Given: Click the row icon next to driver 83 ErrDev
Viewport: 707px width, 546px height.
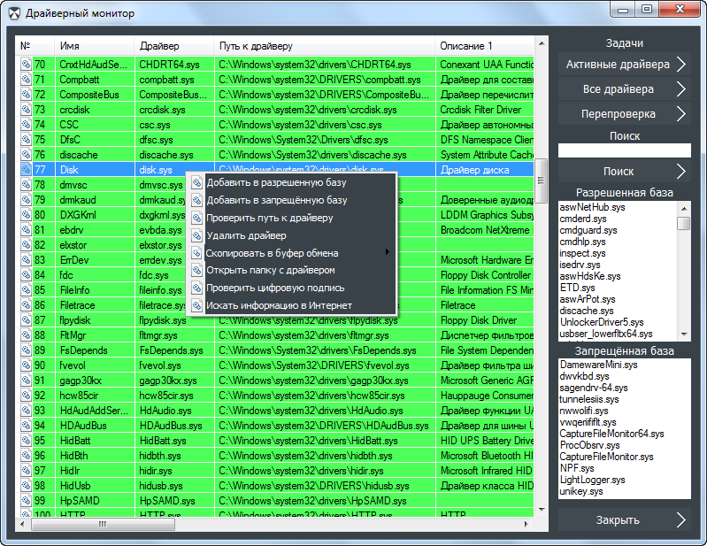Looking at the screenshot, I should (26, 260).
